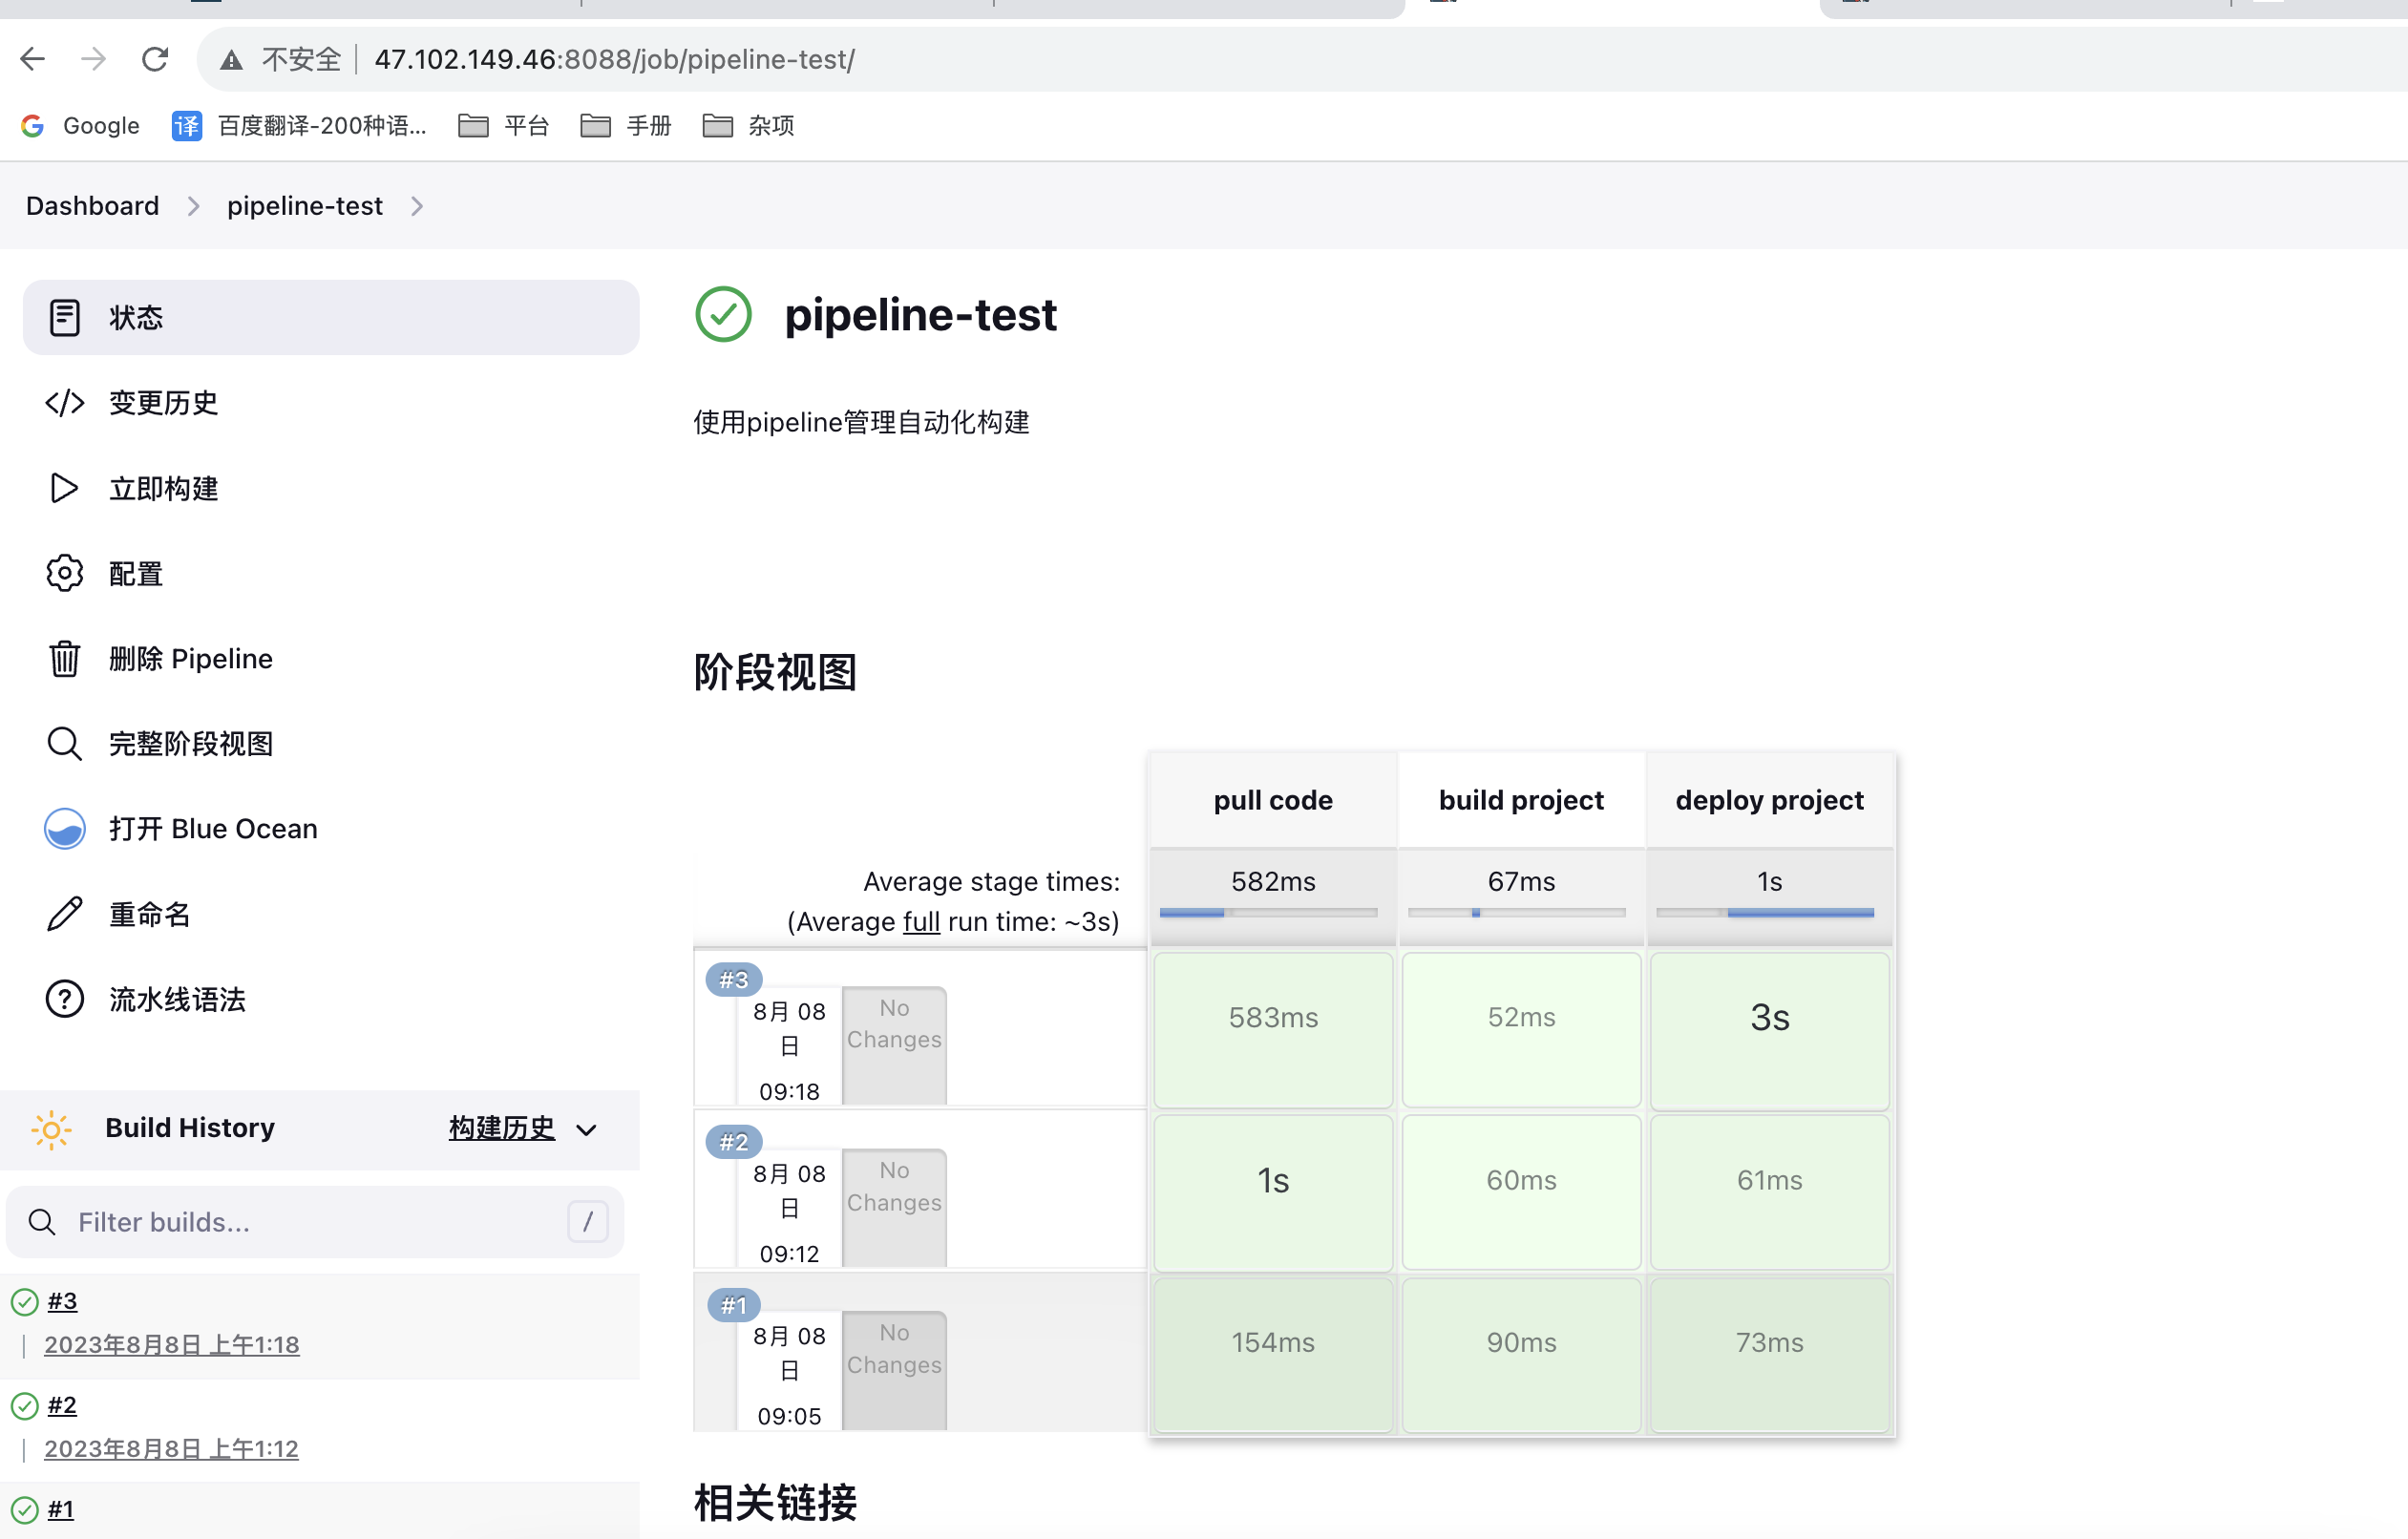Expand breadcrumb chevron after Dashboard

point(194,206)
